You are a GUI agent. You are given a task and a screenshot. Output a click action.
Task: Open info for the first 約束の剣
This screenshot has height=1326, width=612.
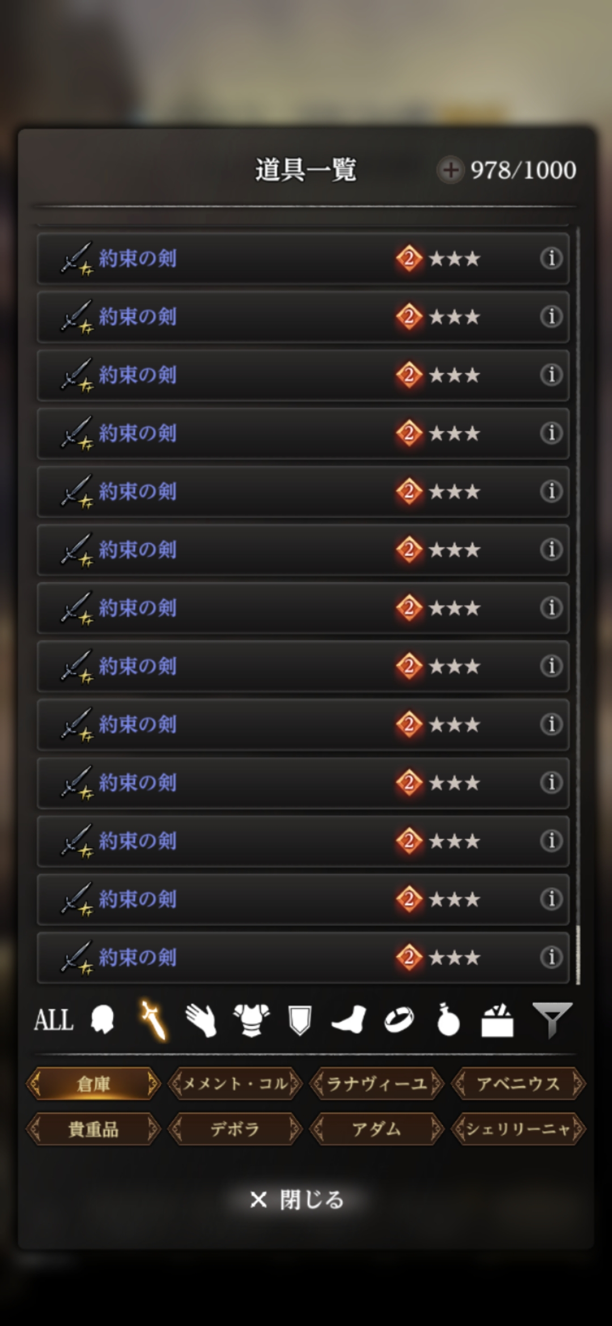coord(551,258)
